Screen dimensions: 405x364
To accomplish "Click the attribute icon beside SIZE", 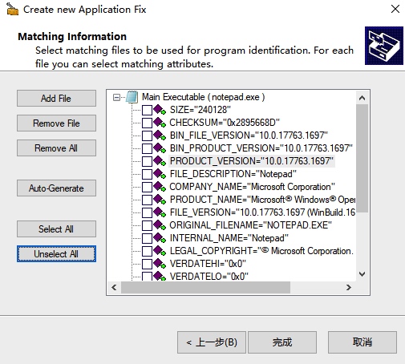I will pyautogui.click(x=160, y=110).
